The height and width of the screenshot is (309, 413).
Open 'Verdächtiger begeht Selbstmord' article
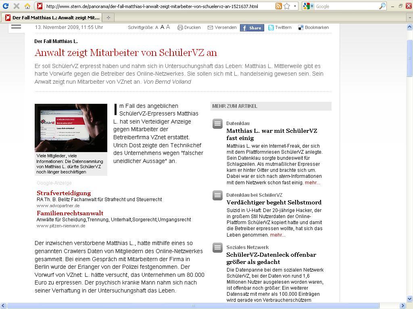click(274, 202)
